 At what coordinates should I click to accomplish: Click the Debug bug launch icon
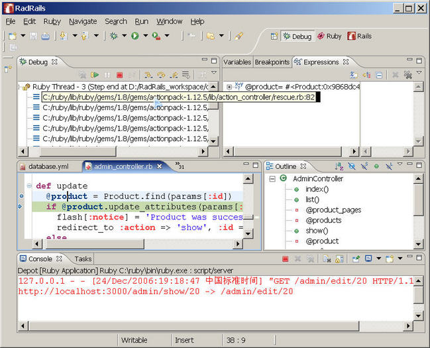[x=114, y=36]
